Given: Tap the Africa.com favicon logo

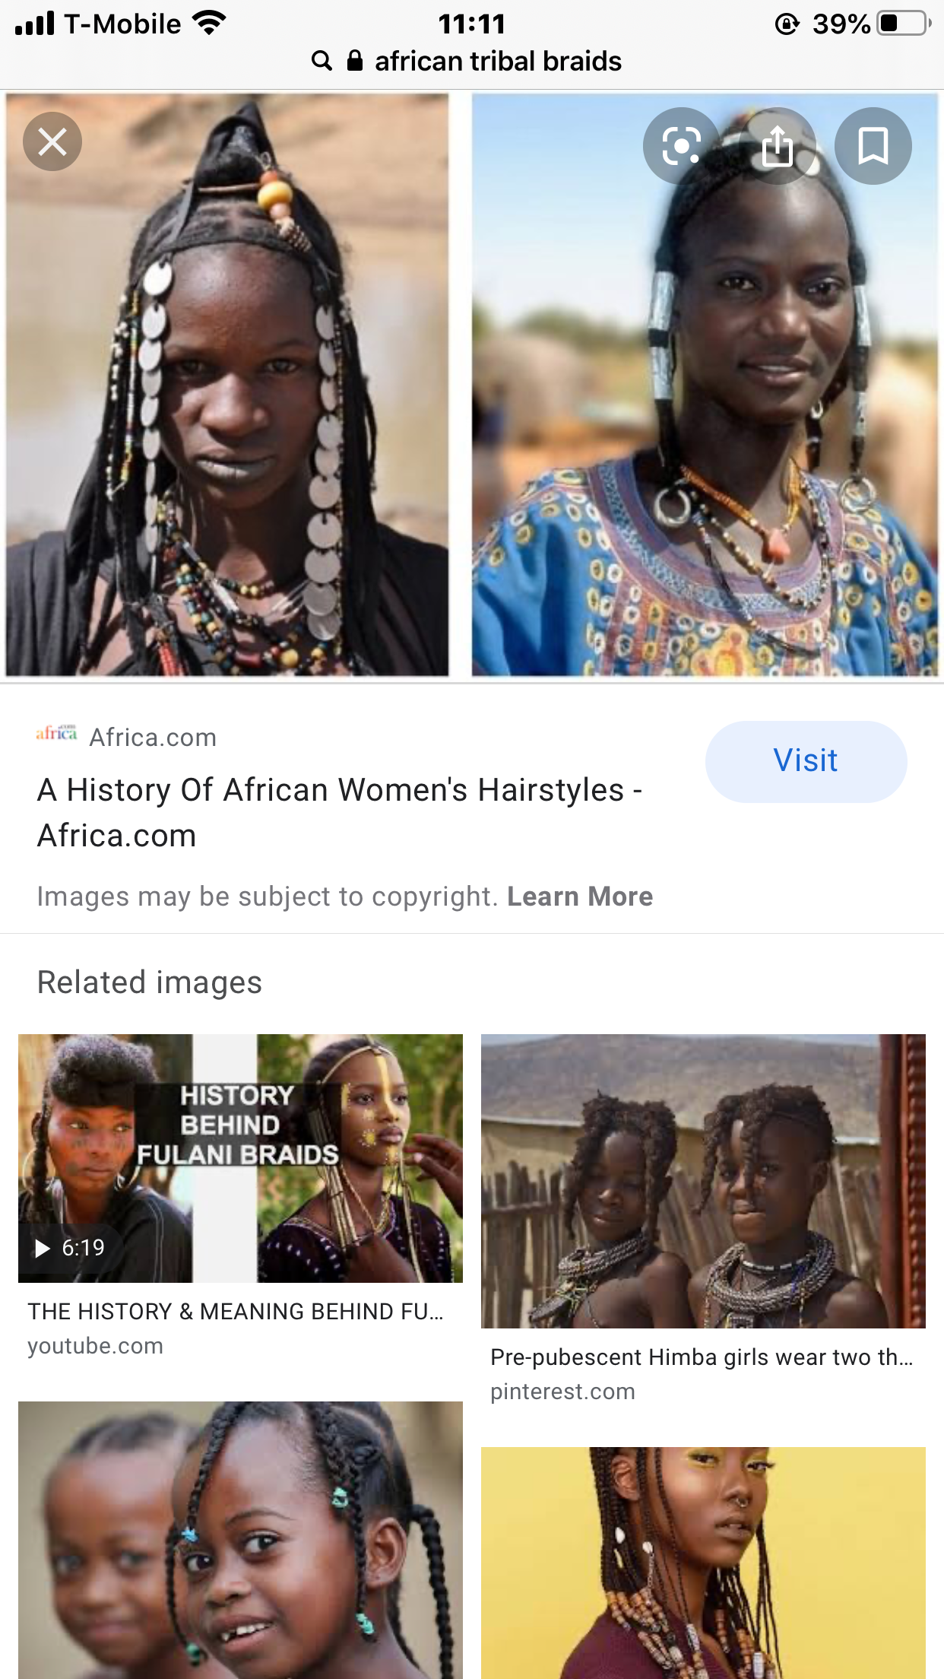Looking at the screenshot, I should [x=57, y=734].
